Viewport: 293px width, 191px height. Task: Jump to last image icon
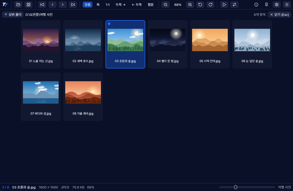click(73, 5)
